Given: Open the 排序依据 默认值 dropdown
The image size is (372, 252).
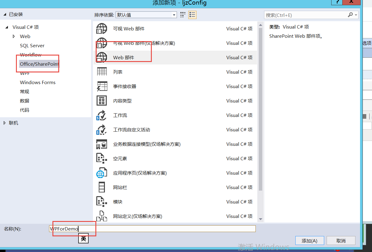Looking at the screenshot, I should coord(146,15).
